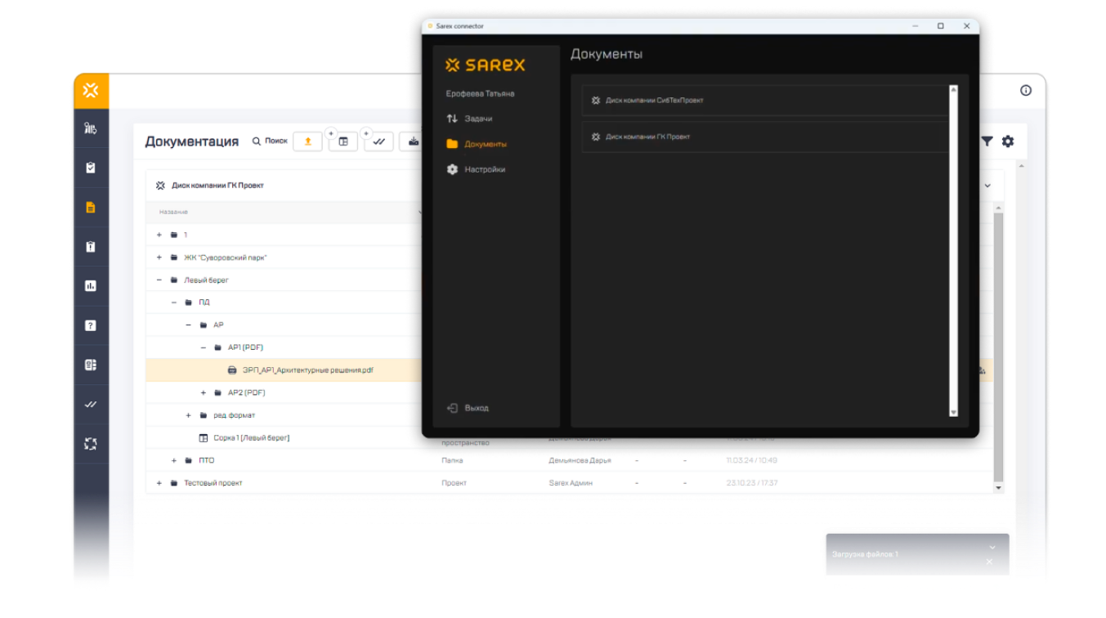Expand the АР2 (PDF) folder
This screenshot has height=618, width=1106.
[x=204, y=393]
